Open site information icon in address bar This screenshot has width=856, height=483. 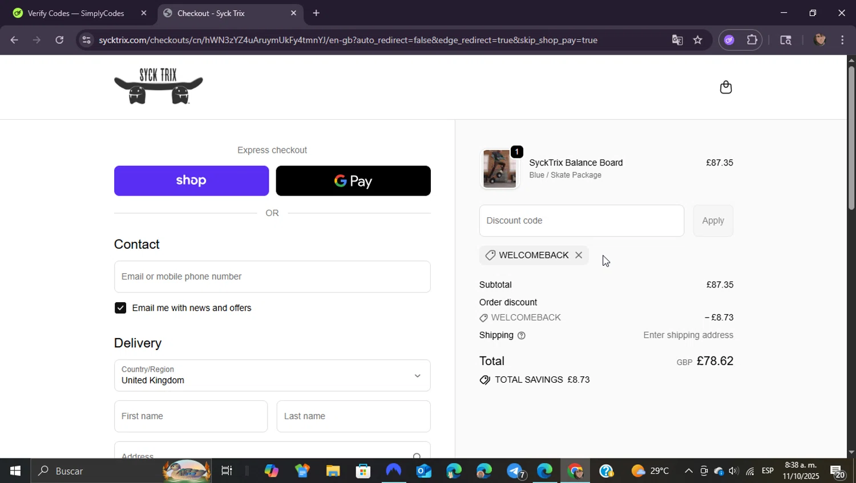(86, 40)
